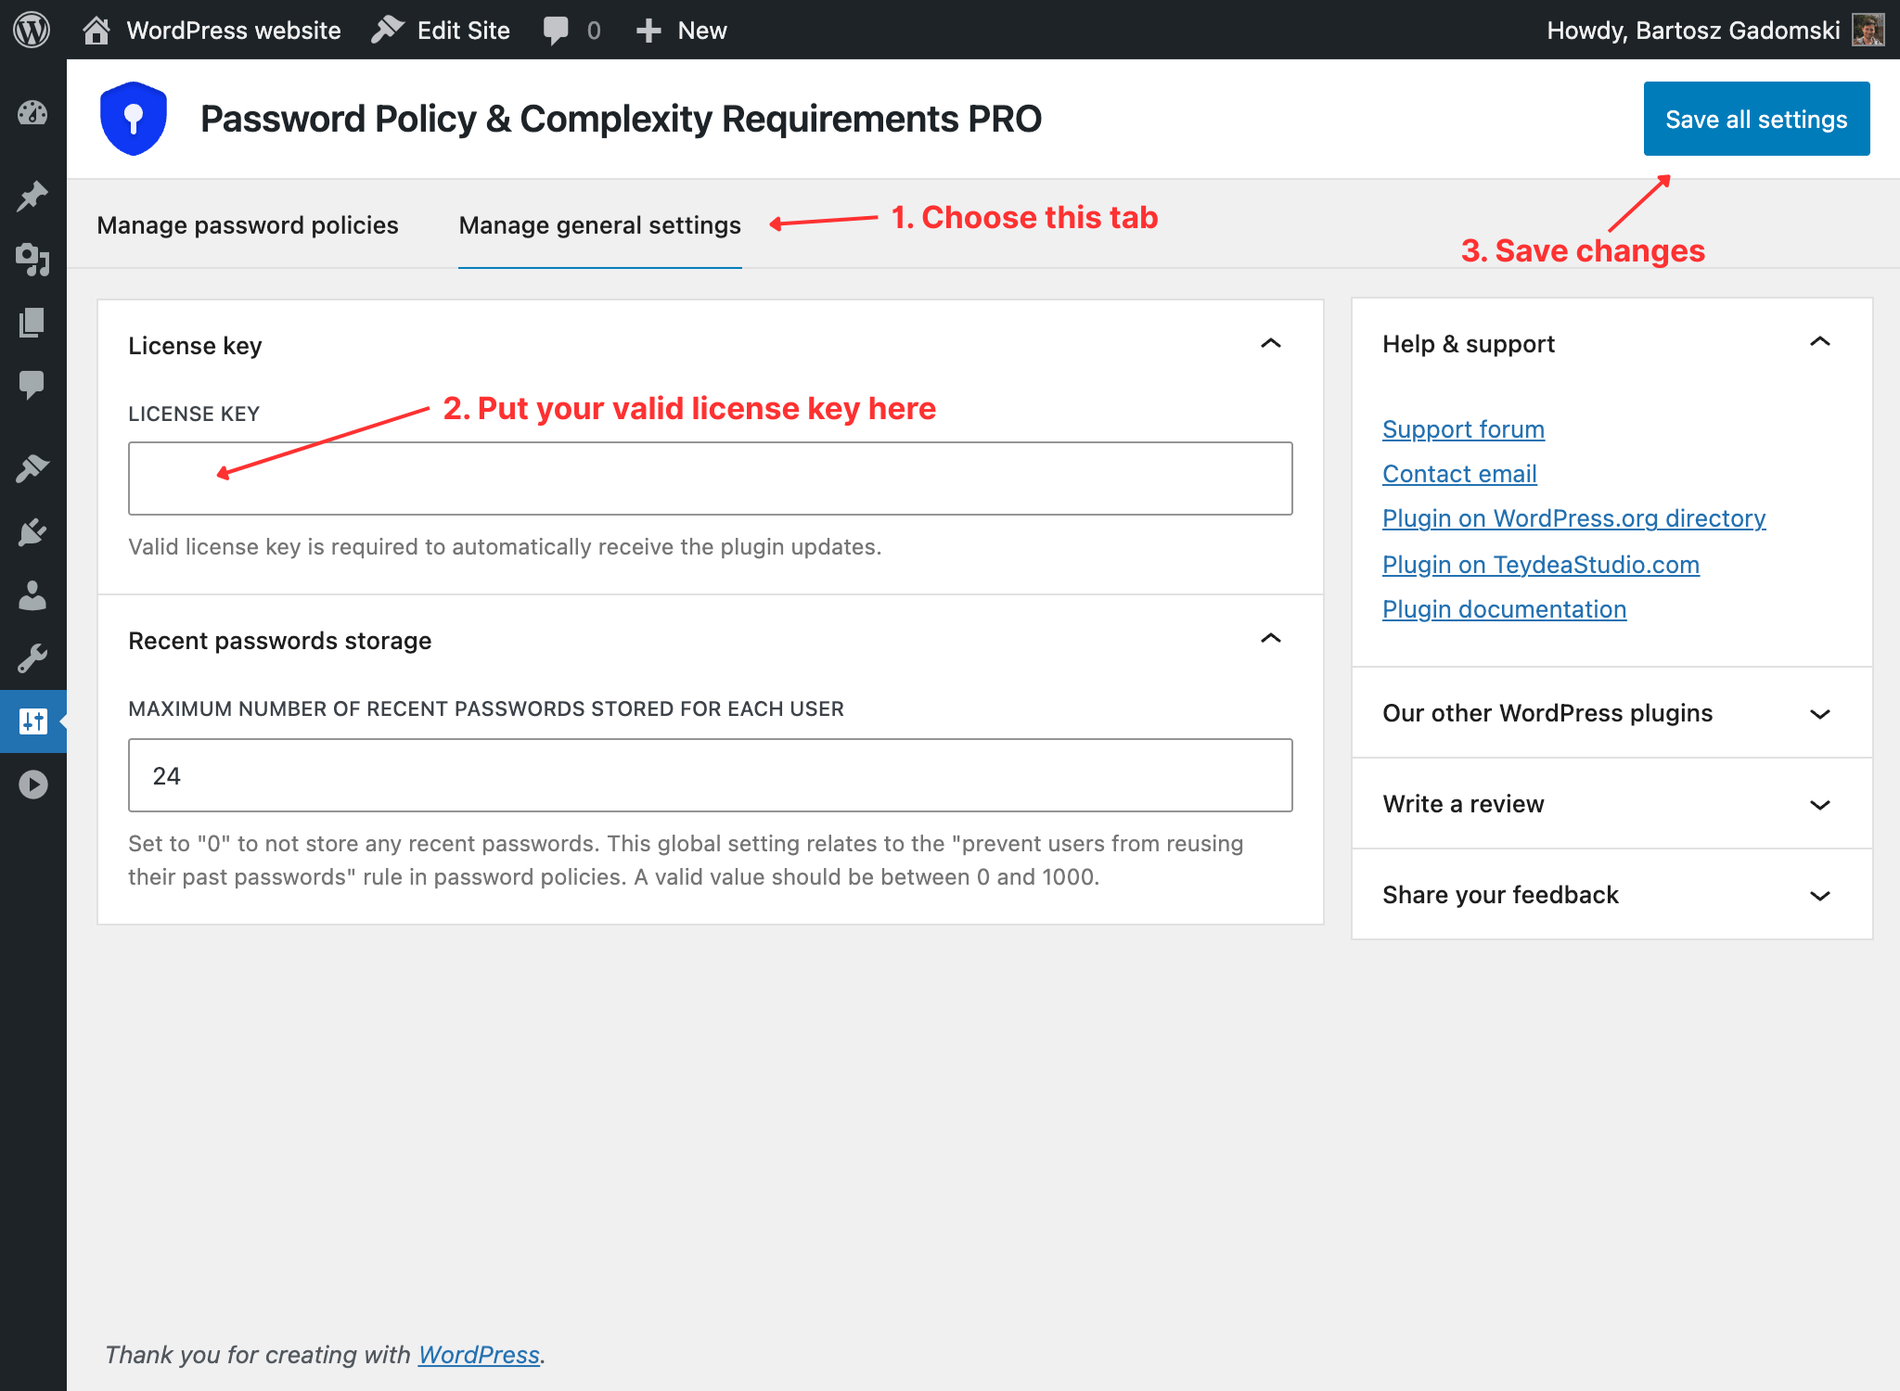Open Plugin on WordPress.org directory link
This screenshot has width=1900, height=1391.
pos(1573,518)
